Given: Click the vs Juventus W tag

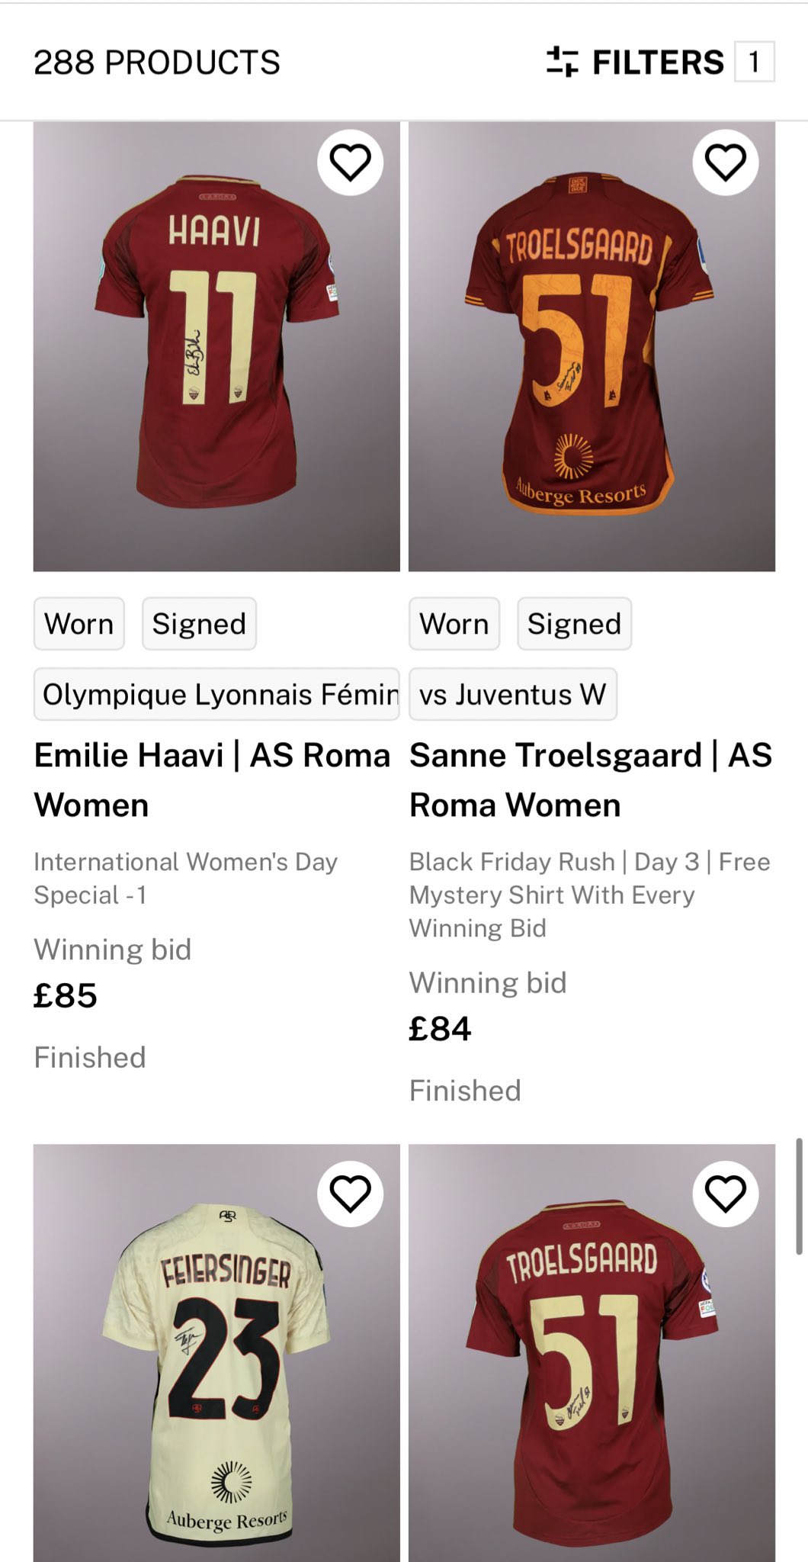Looking at the screenshot, I should 513,695.
